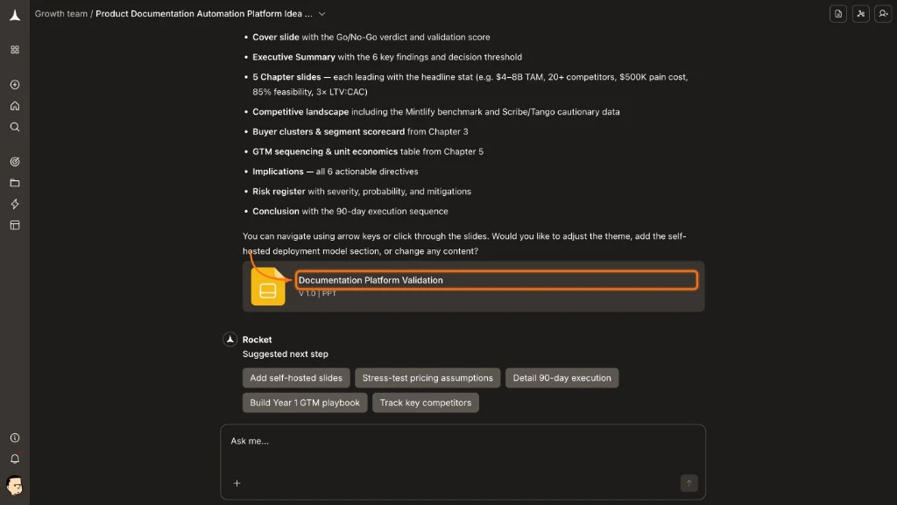897x505 pixels.
Task: Click the send arrow in the message box
Action: click(689, 482)
